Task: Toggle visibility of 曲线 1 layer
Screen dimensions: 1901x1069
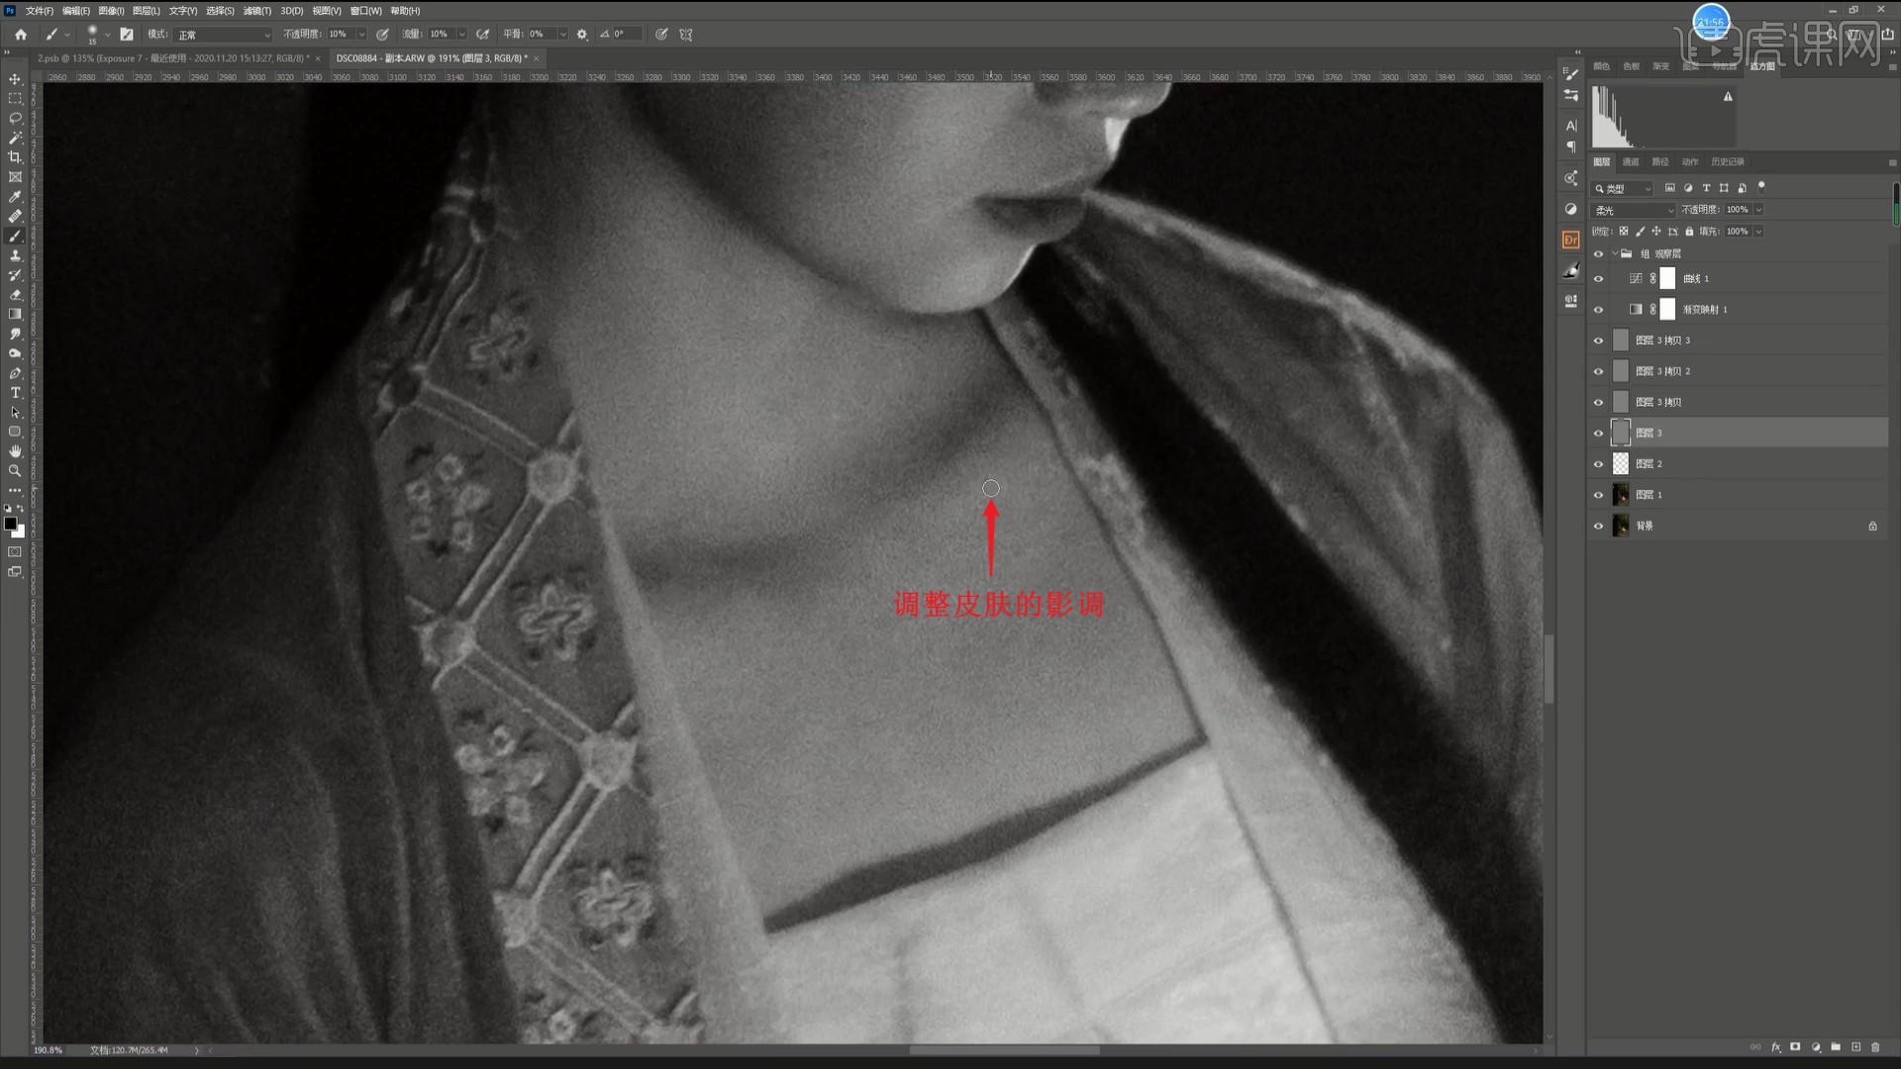Action: coord(1598,279)
